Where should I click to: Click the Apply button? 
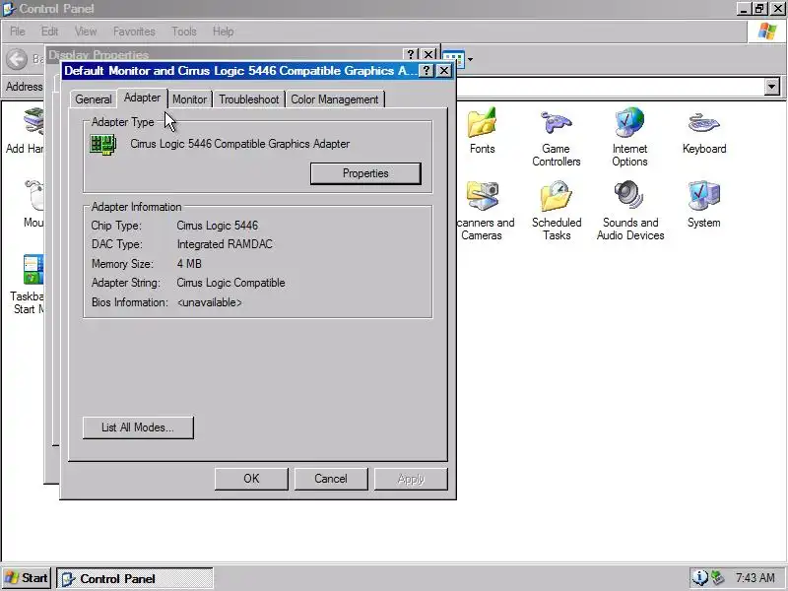click(x=411, y=479)
